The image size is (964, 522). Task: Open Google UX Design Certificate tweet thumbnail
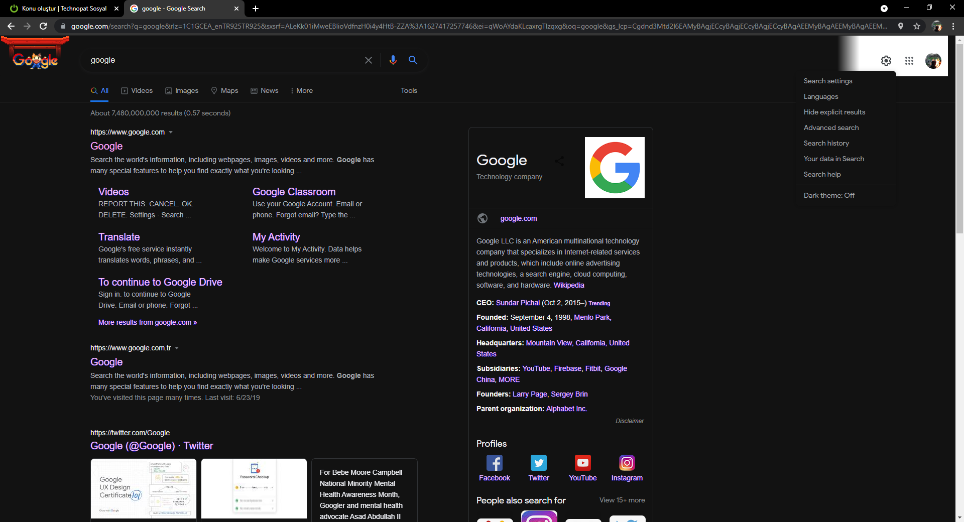pos(144,488)
